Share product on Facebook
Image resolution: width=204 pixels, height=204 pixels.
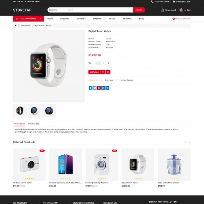click(90, 88)
